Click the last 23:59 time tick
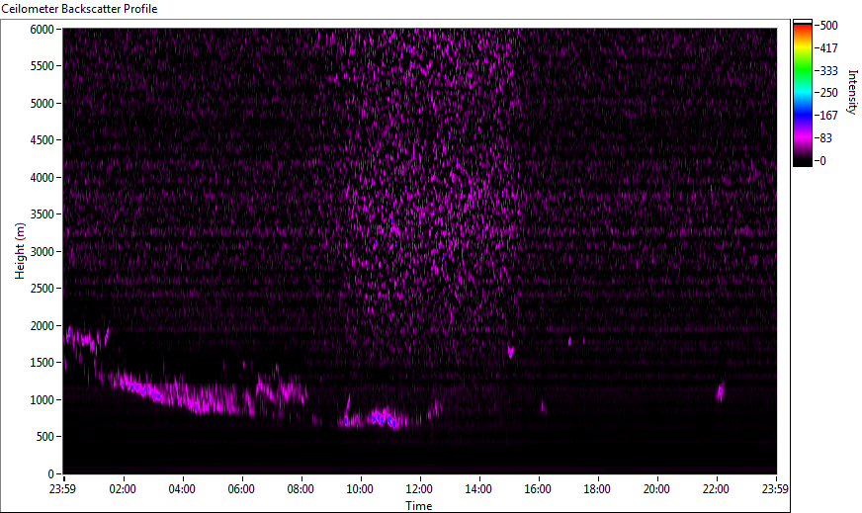 point(776,489)
